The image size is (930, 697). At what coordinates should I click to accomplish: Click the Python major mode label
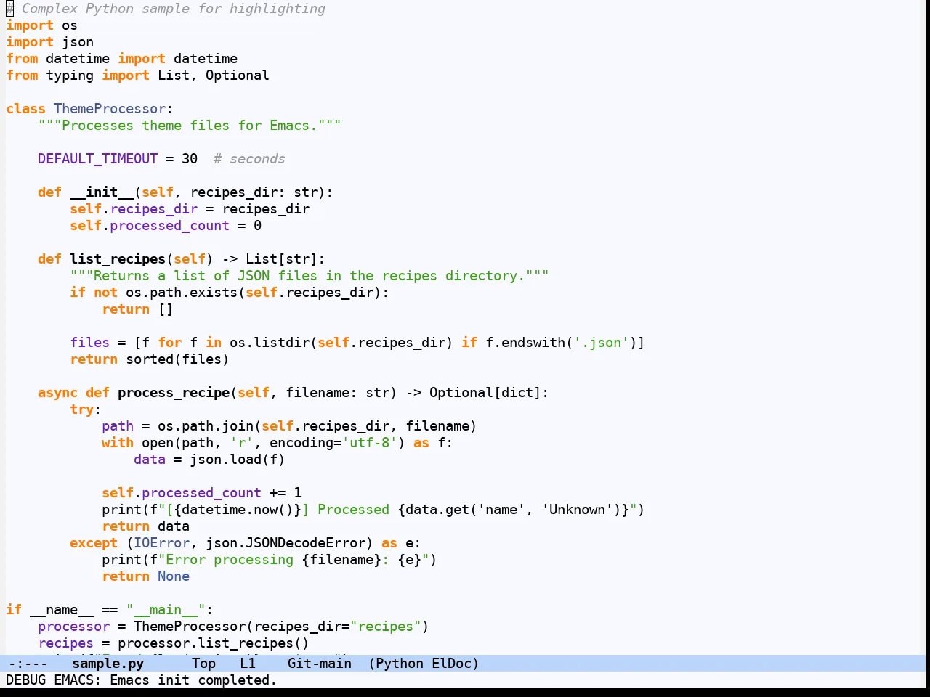tap(399, 664)
